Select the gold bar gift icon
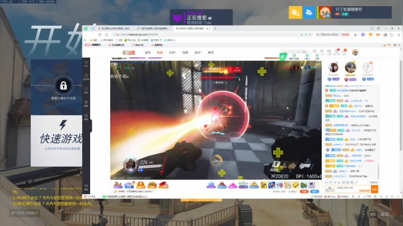This screenshot has width=403, height=226. point(296,185)
